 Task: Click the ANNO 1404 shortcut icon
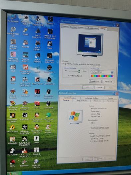pyautogui.click(x=12, y=140)
